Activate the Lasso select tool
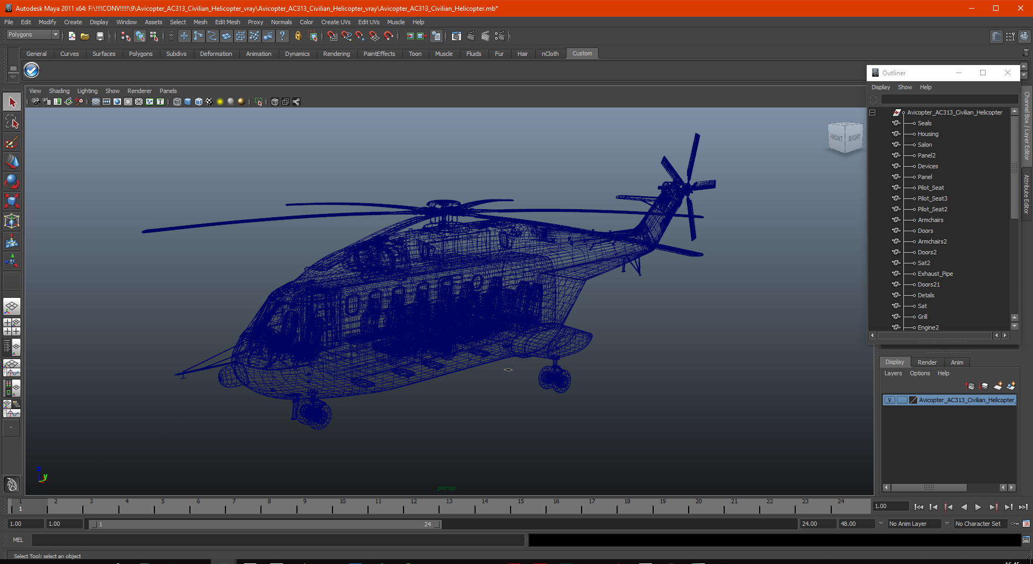The image size is (1033, 564). pyautogui.click(x=12, y=122)
